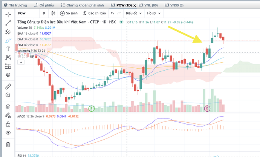Toggle stay in drawing mode pencil-lock
This screenshot has height=157, width=260.
pyautogui.click(x=8, y=115)
